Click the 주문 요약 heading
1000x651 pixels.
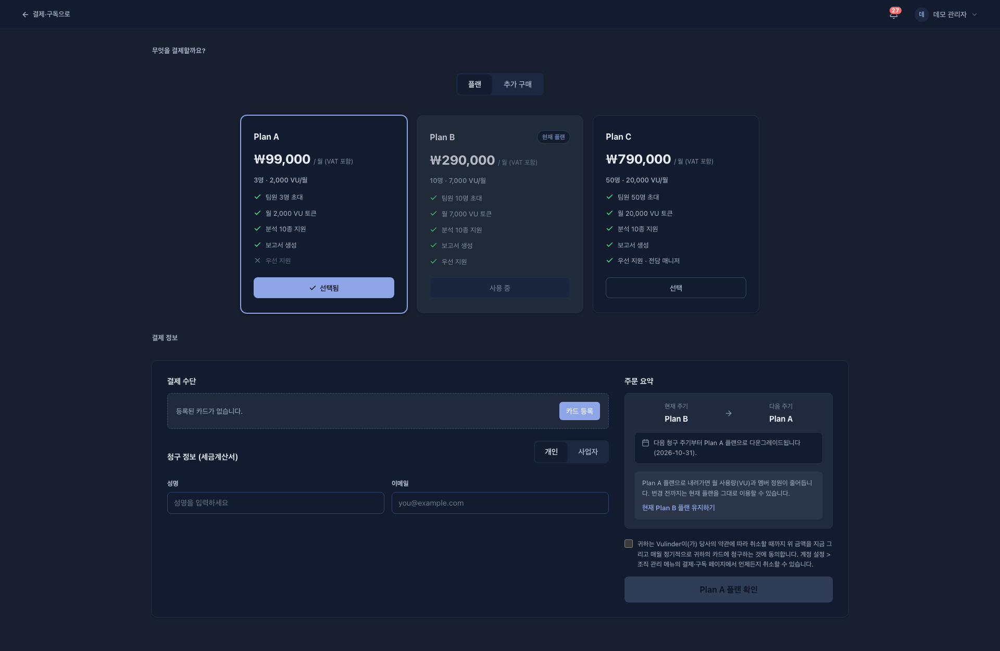click(x=639, y=382)
